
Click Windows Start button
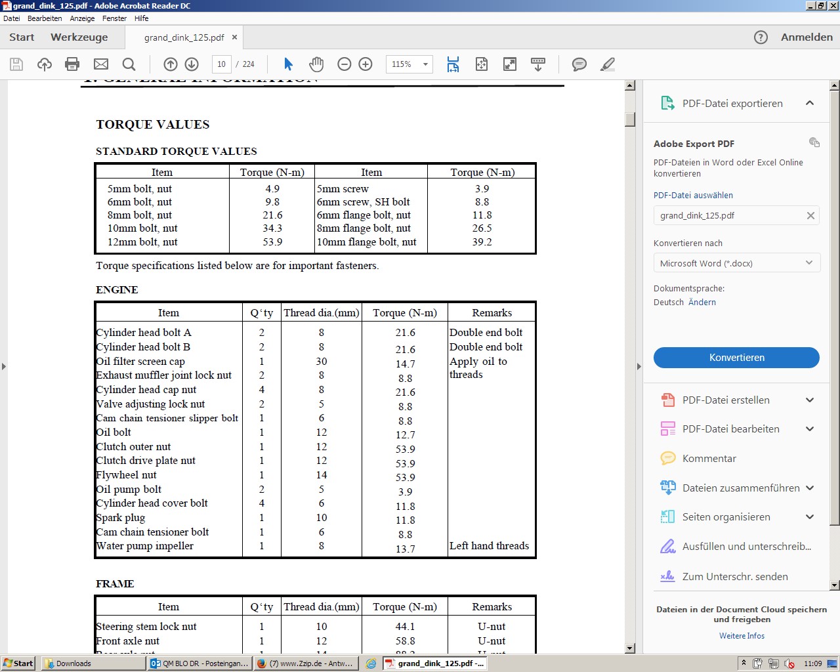tap(18, 663)
